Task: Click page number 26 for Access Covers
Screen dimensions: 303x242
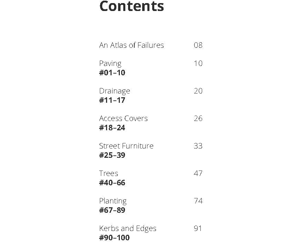Action: pyautogui.click(x=198, y=118)
